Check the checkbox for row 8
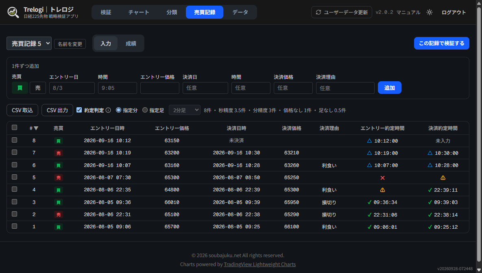 (x=15, y=140)
